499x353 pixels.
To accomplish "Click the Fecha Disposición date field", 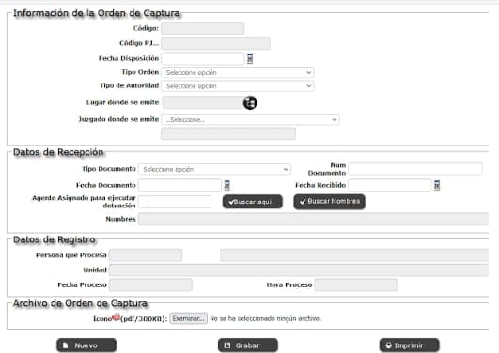I will 203,58.
